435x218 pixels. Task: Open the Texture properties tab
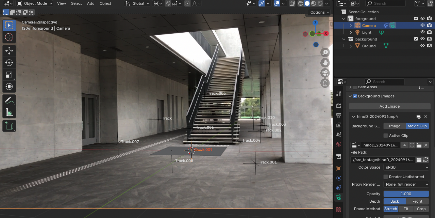click(x=339, y=209)
